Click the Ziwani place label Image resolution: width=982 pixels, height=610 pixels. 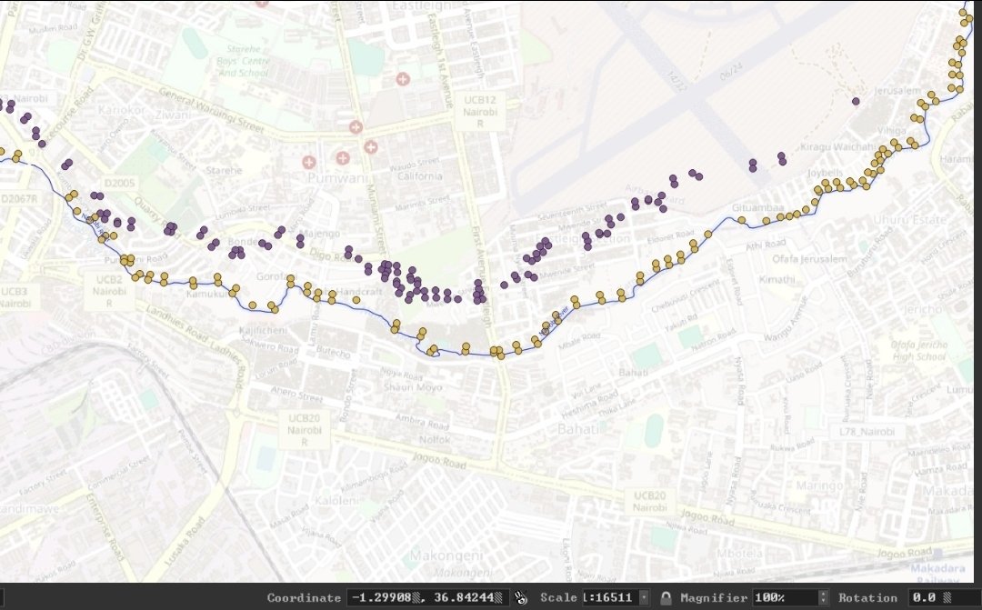(x=172, y=115)
